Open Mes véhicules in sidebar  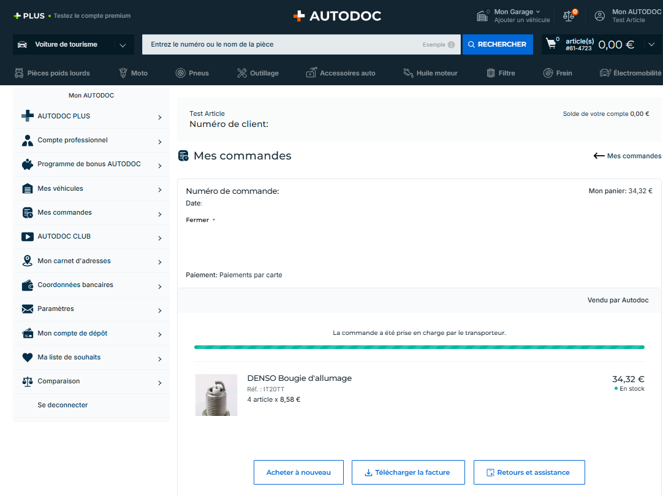pos(60,188)
